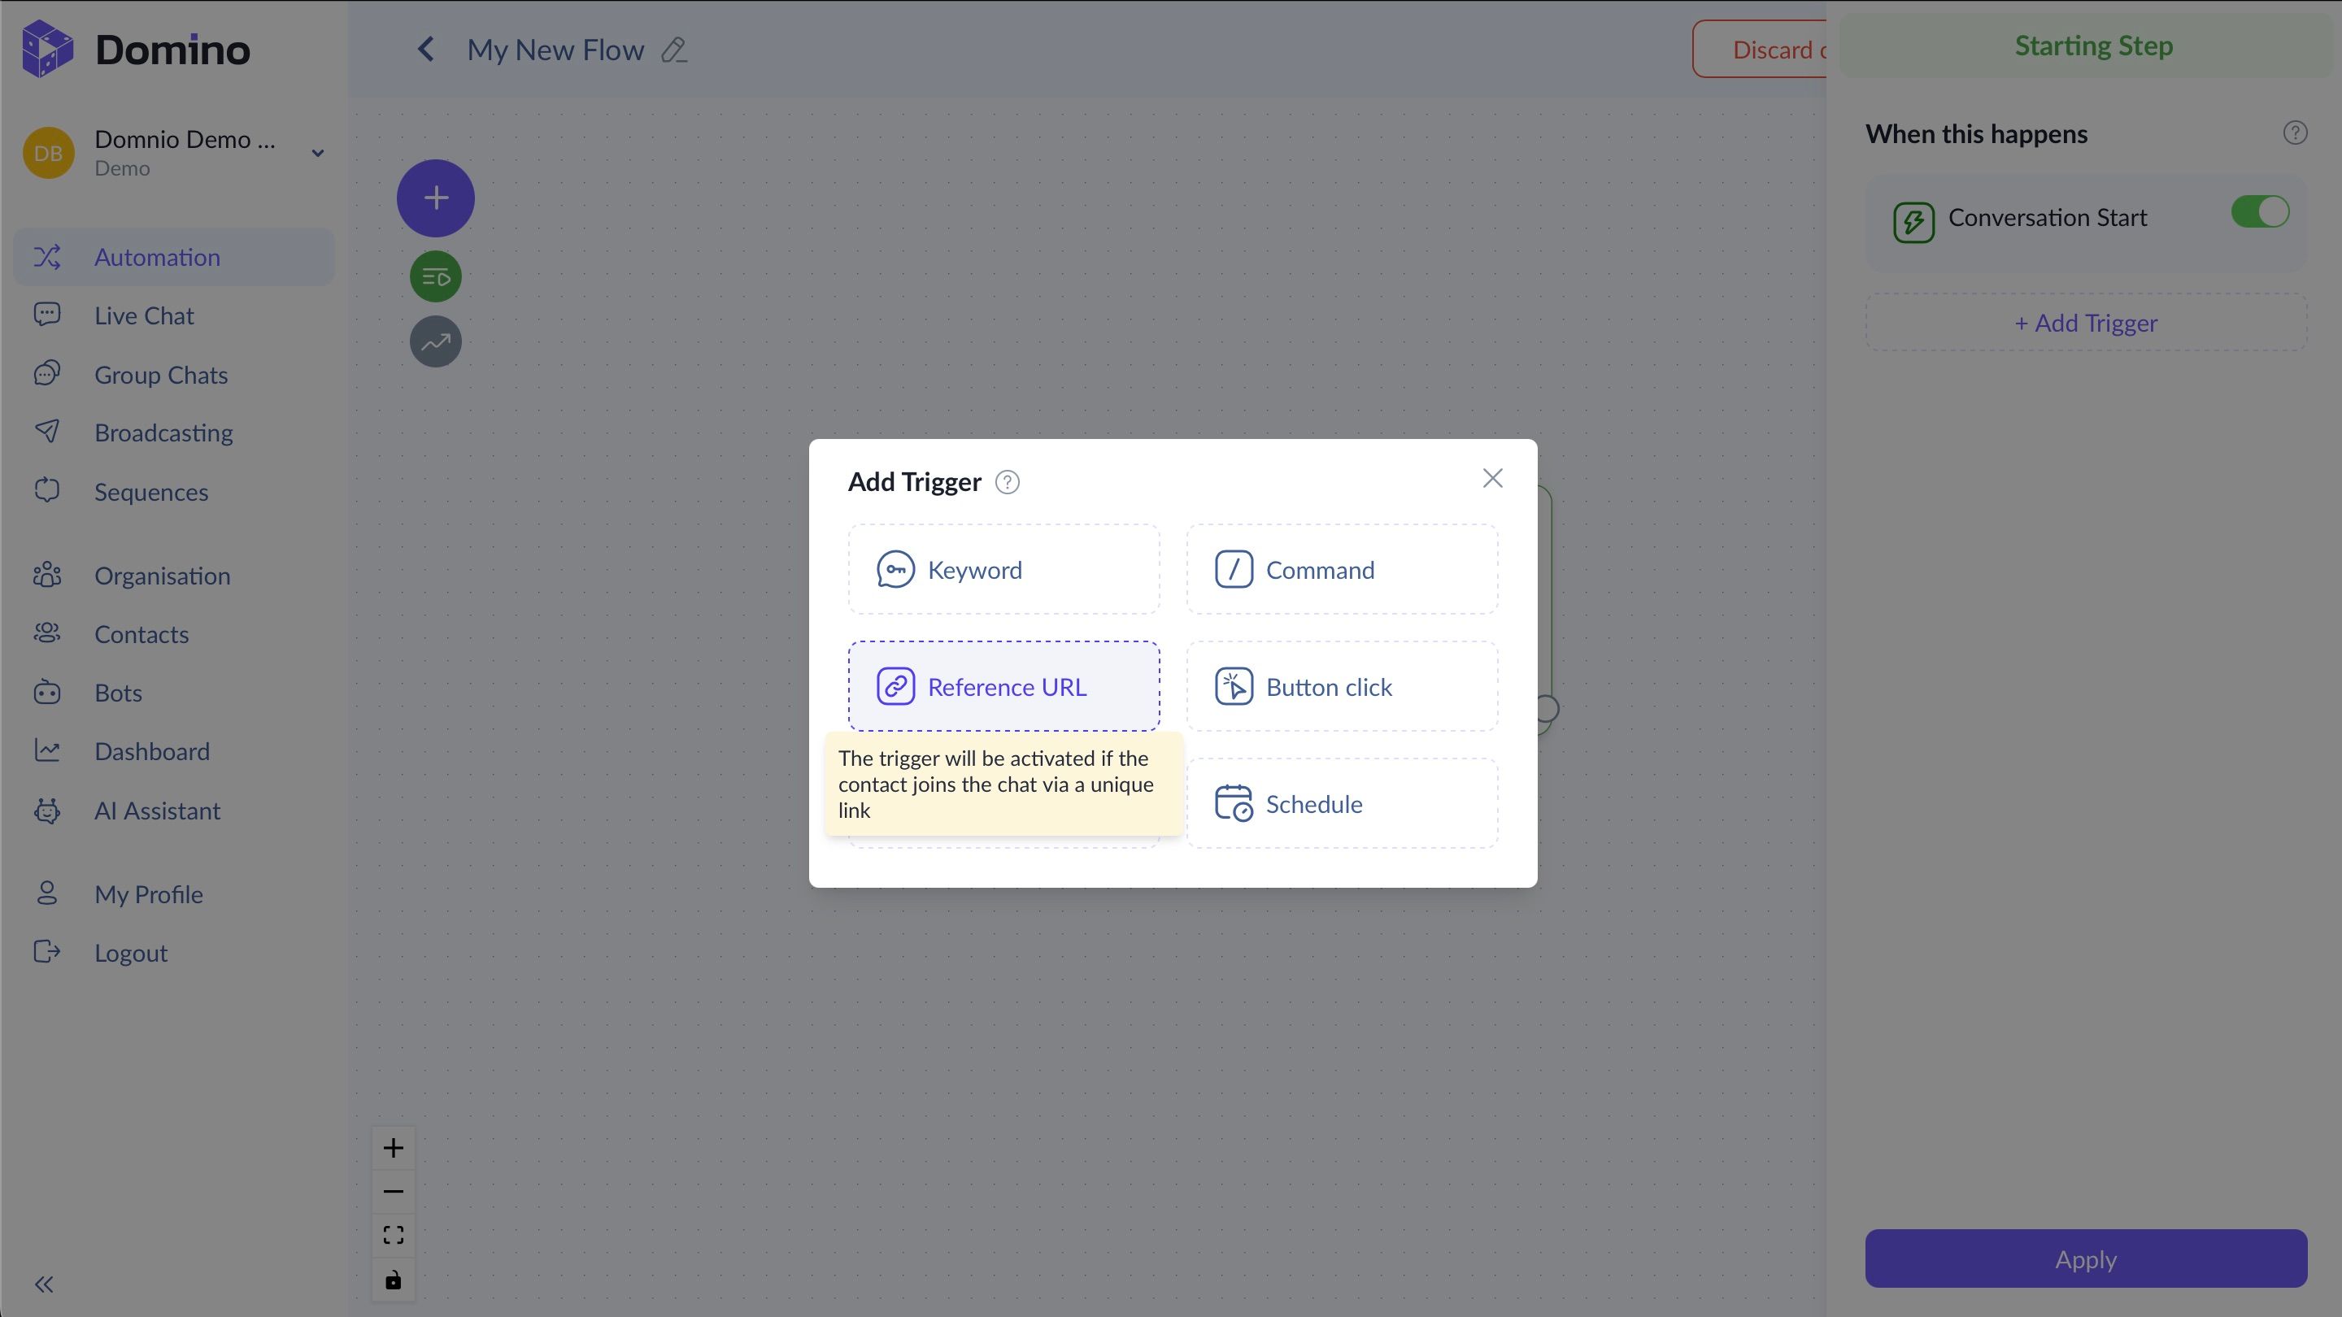Select the Schedule trigger calendar icon
This screenshot has height=1317, width=2342.
click(1233, 803)
